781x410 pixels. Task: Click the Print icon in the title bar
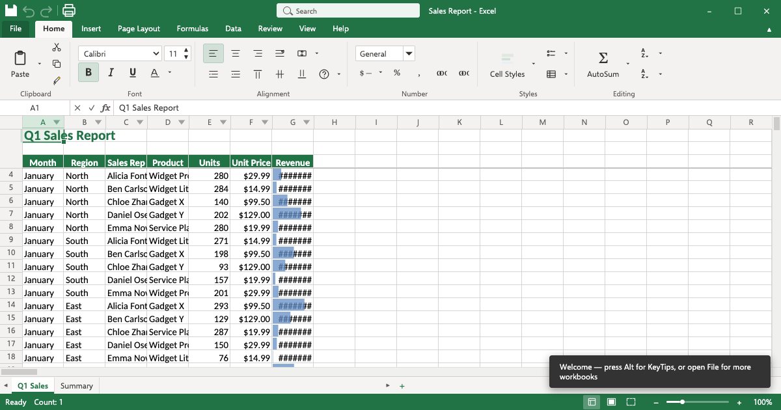(x=68, y=10)
